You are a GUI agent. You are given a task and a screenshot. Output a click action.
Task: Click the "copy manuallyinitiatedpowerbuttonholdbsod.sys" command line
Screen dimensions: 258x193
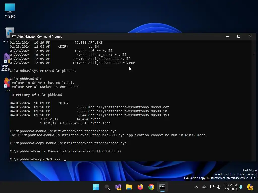tap(68, 143)
